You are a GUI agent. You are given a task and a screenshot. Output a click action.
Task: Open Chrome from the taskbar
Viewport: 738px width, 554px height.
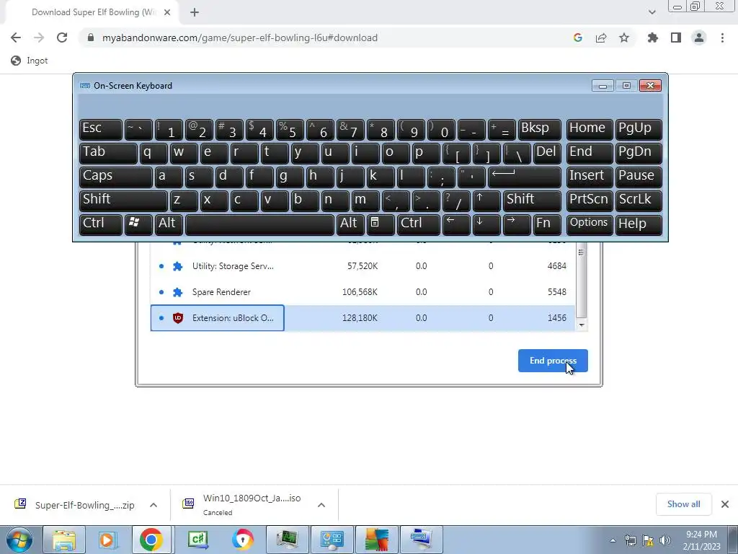click(151, 540)
